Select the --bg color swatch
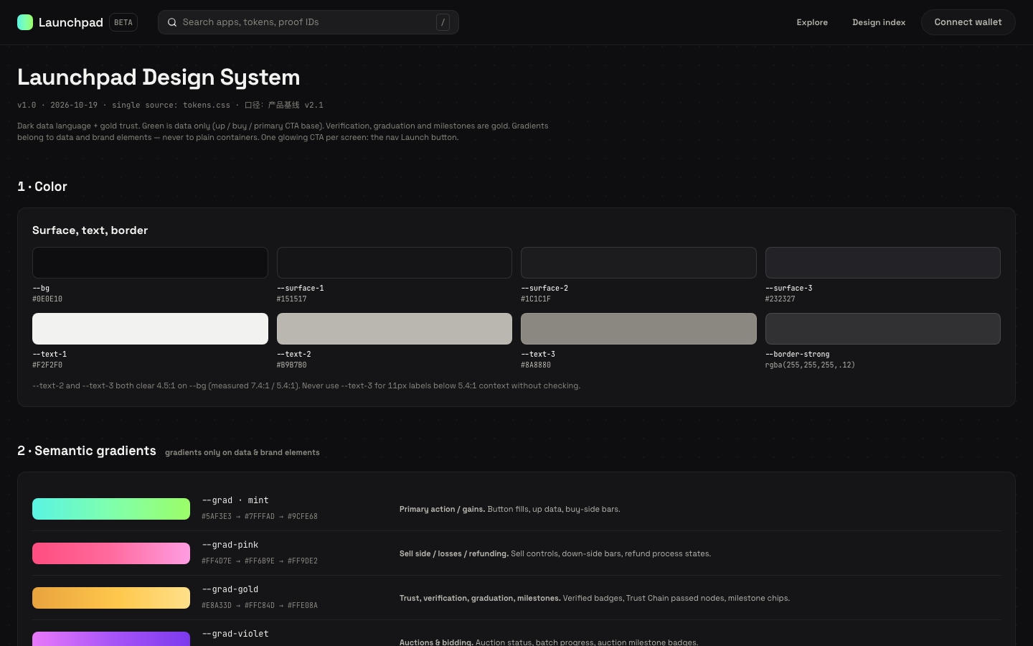Image resolution: width=1033 pixels, height=646 pixels. click(x=150, y=263)
